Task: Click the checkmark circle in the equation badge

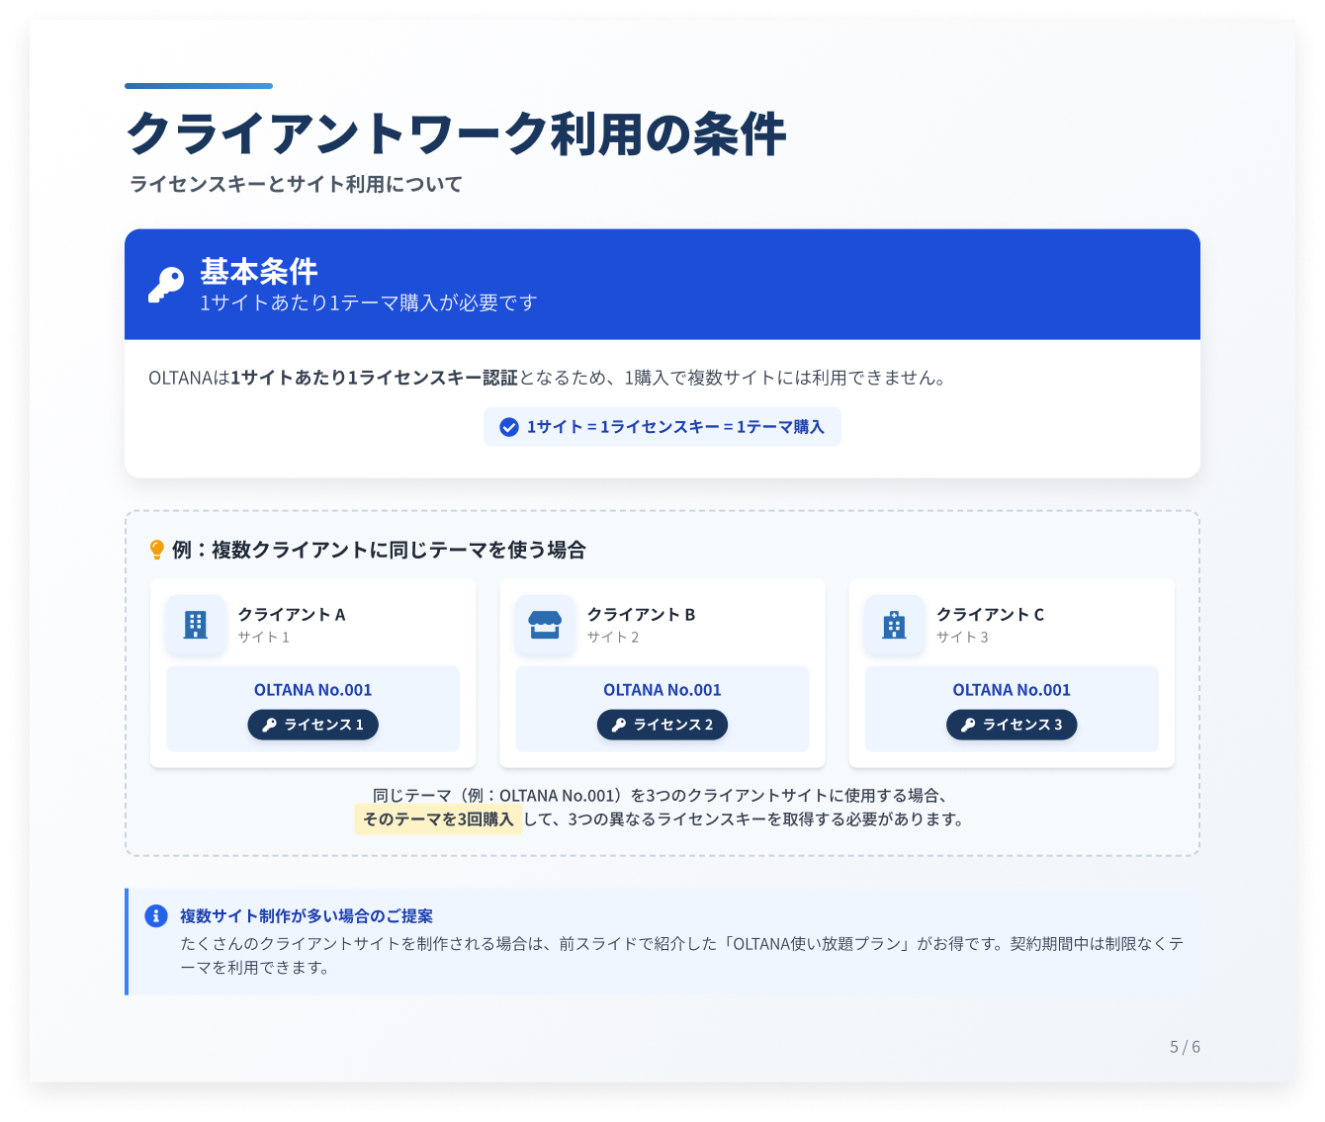Action: pos(509,427)
